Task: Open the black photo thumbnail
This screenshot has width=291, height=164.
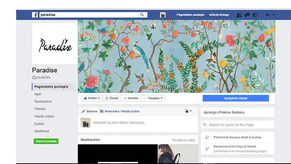Action: pyautogui.click(x=118, y=154)
